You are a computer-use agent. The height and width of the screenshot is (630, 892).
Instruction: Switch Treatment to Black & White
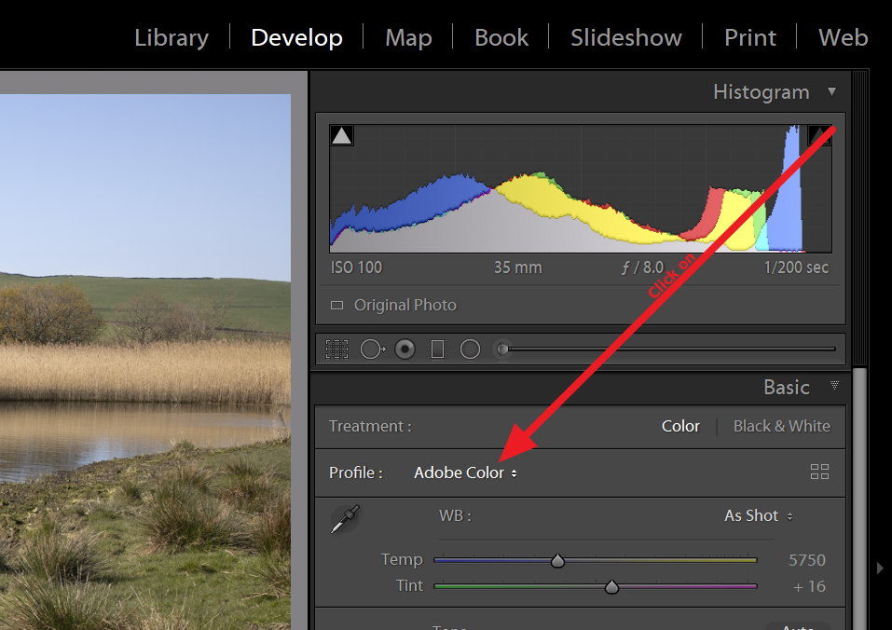click(781, 426)
